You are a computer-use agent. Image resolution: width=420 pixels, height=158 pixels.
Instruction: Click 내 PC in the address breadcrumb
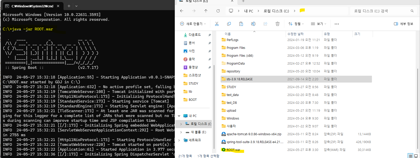point(249,11)
